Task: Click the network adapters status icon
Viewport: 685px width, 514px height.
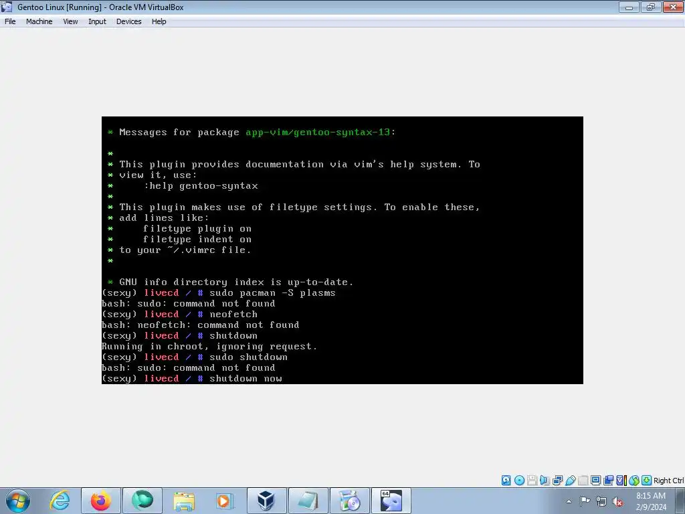Action: click(557, 481)
